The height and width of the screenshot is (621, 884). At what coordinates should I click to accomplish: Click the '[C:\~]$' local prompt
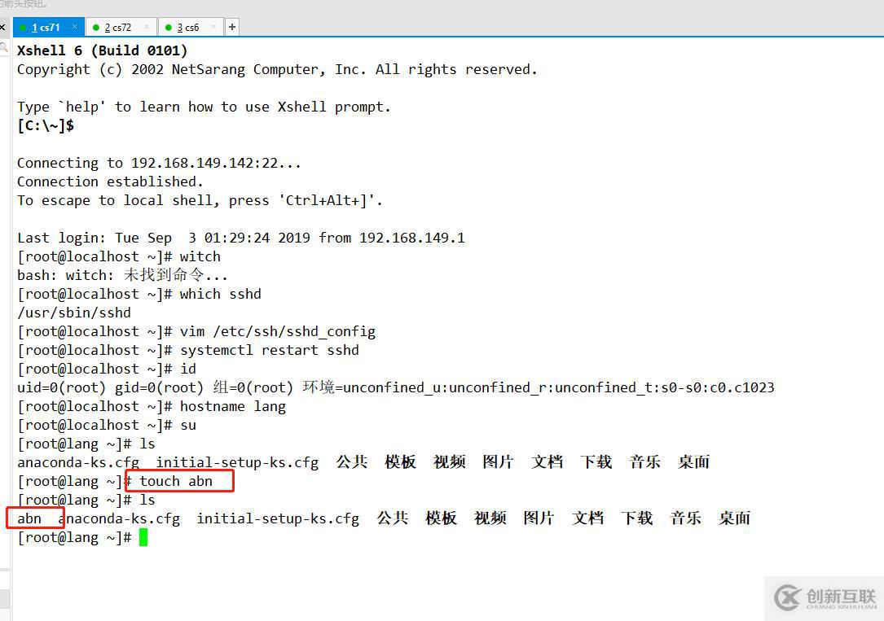46,125
